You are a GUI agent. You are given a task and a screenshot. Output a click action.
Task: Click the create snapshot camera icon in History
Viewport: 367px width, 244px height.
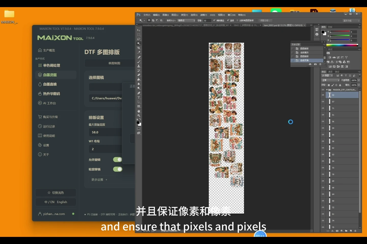[x=315, y=64]
